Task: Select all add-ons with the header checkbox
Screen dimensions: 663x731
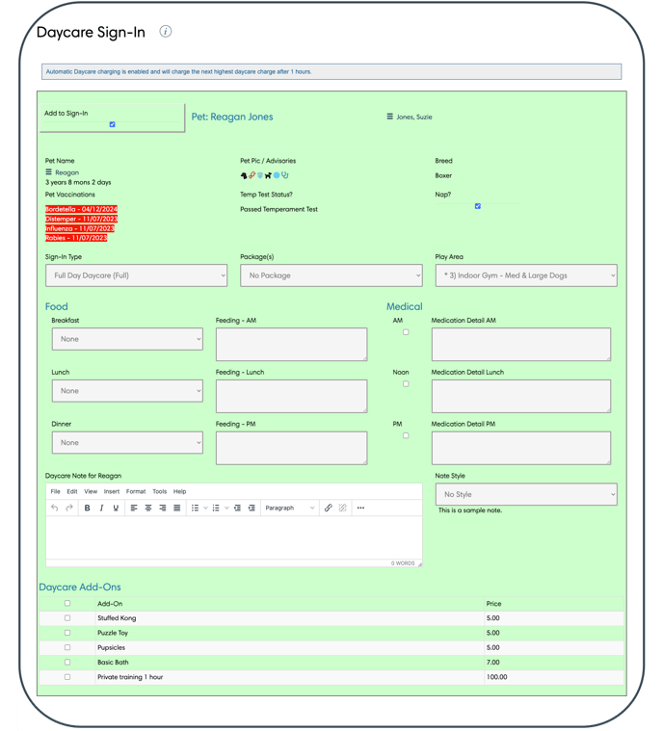Action: [x=67, y=603]
